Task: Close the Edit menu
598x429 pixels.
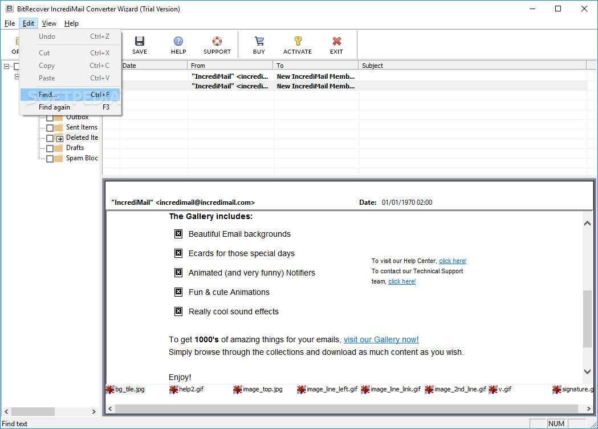Action: pyautogui.click(x=29, y=23)
